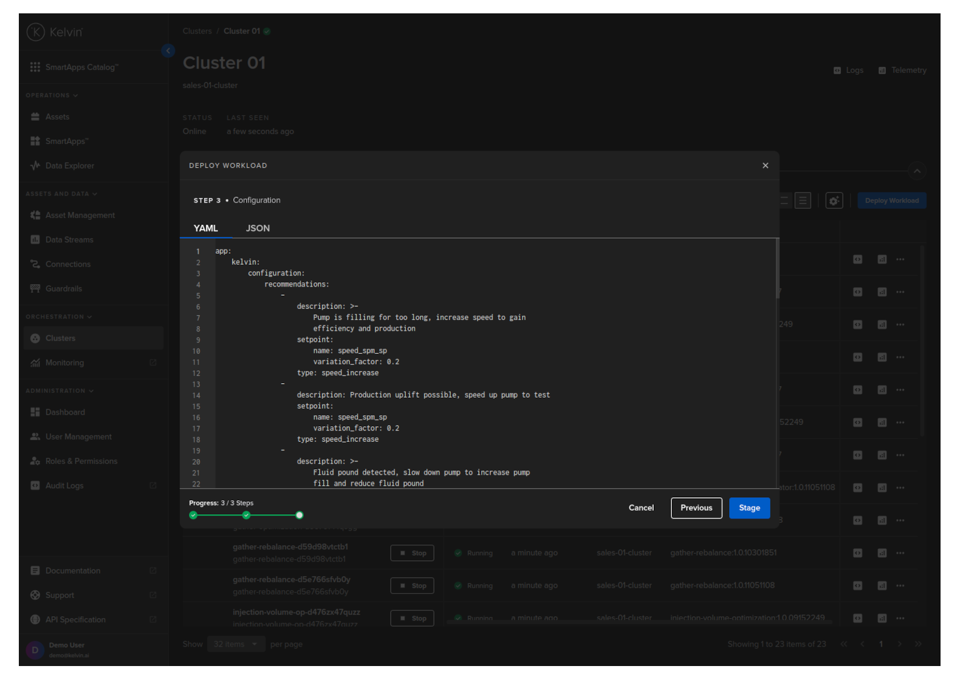
Task: Stop the gather-rebalance-d59d98vtctb1 workload
Action: (412, 553)
